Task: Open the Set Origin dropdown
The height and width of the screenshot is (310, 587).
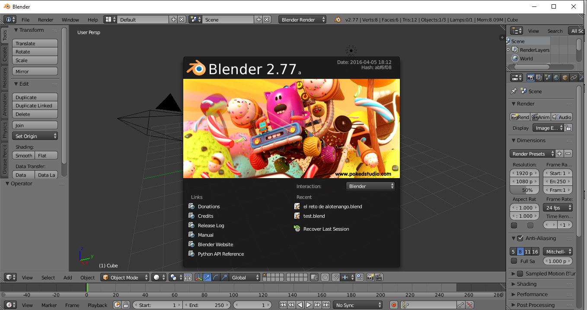Action: 35,136
